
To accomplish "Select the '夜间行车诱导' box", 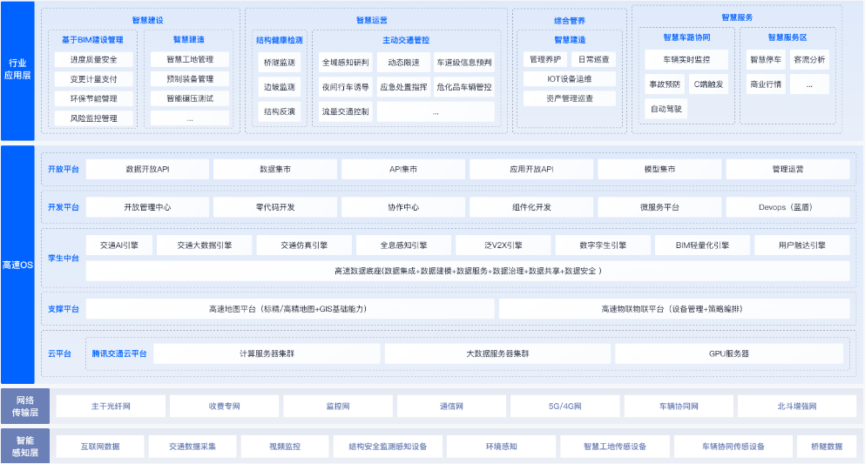I will pyautogui.click(x=345, y=87).
